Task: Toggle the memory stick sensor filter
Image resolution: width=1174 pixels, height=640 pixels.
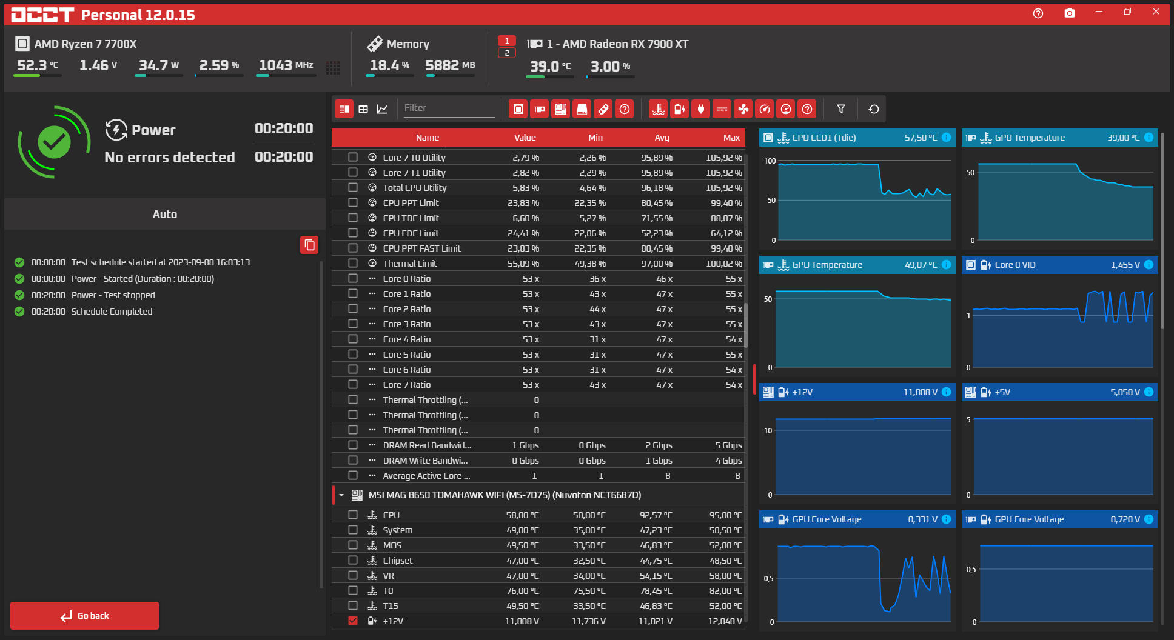Action: [x=603, y=109]
